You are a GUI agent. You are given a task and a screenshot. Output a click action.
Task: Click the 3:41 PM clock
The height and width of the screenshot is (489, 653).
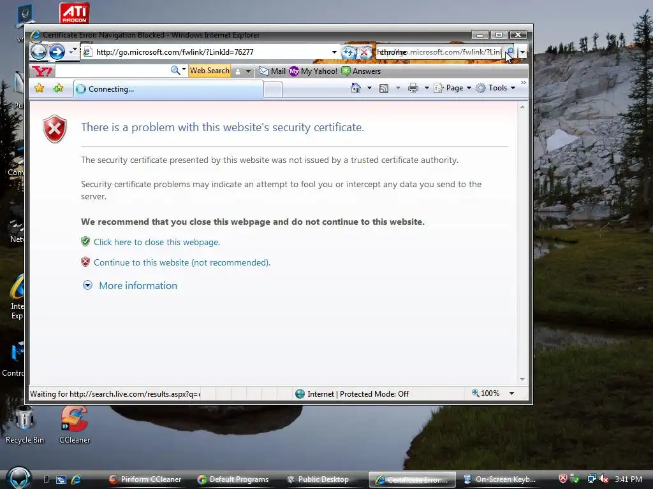(628, 479)
